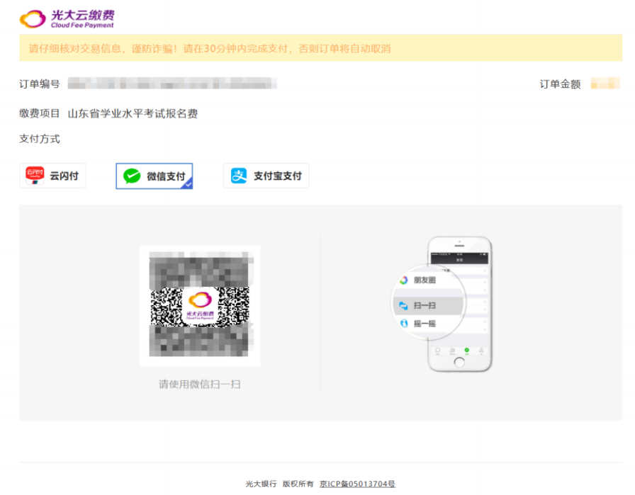Click the green WeChat Pay icon
Screen dimensions: 635x495
(132, 176)
